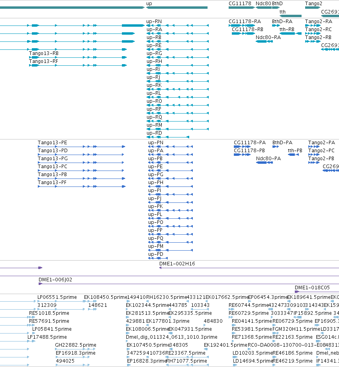Image resolution: width=339 pixels, height=367 pixels.
Task: Click protein Tango13-PD
Action: (x=81, y=155)
